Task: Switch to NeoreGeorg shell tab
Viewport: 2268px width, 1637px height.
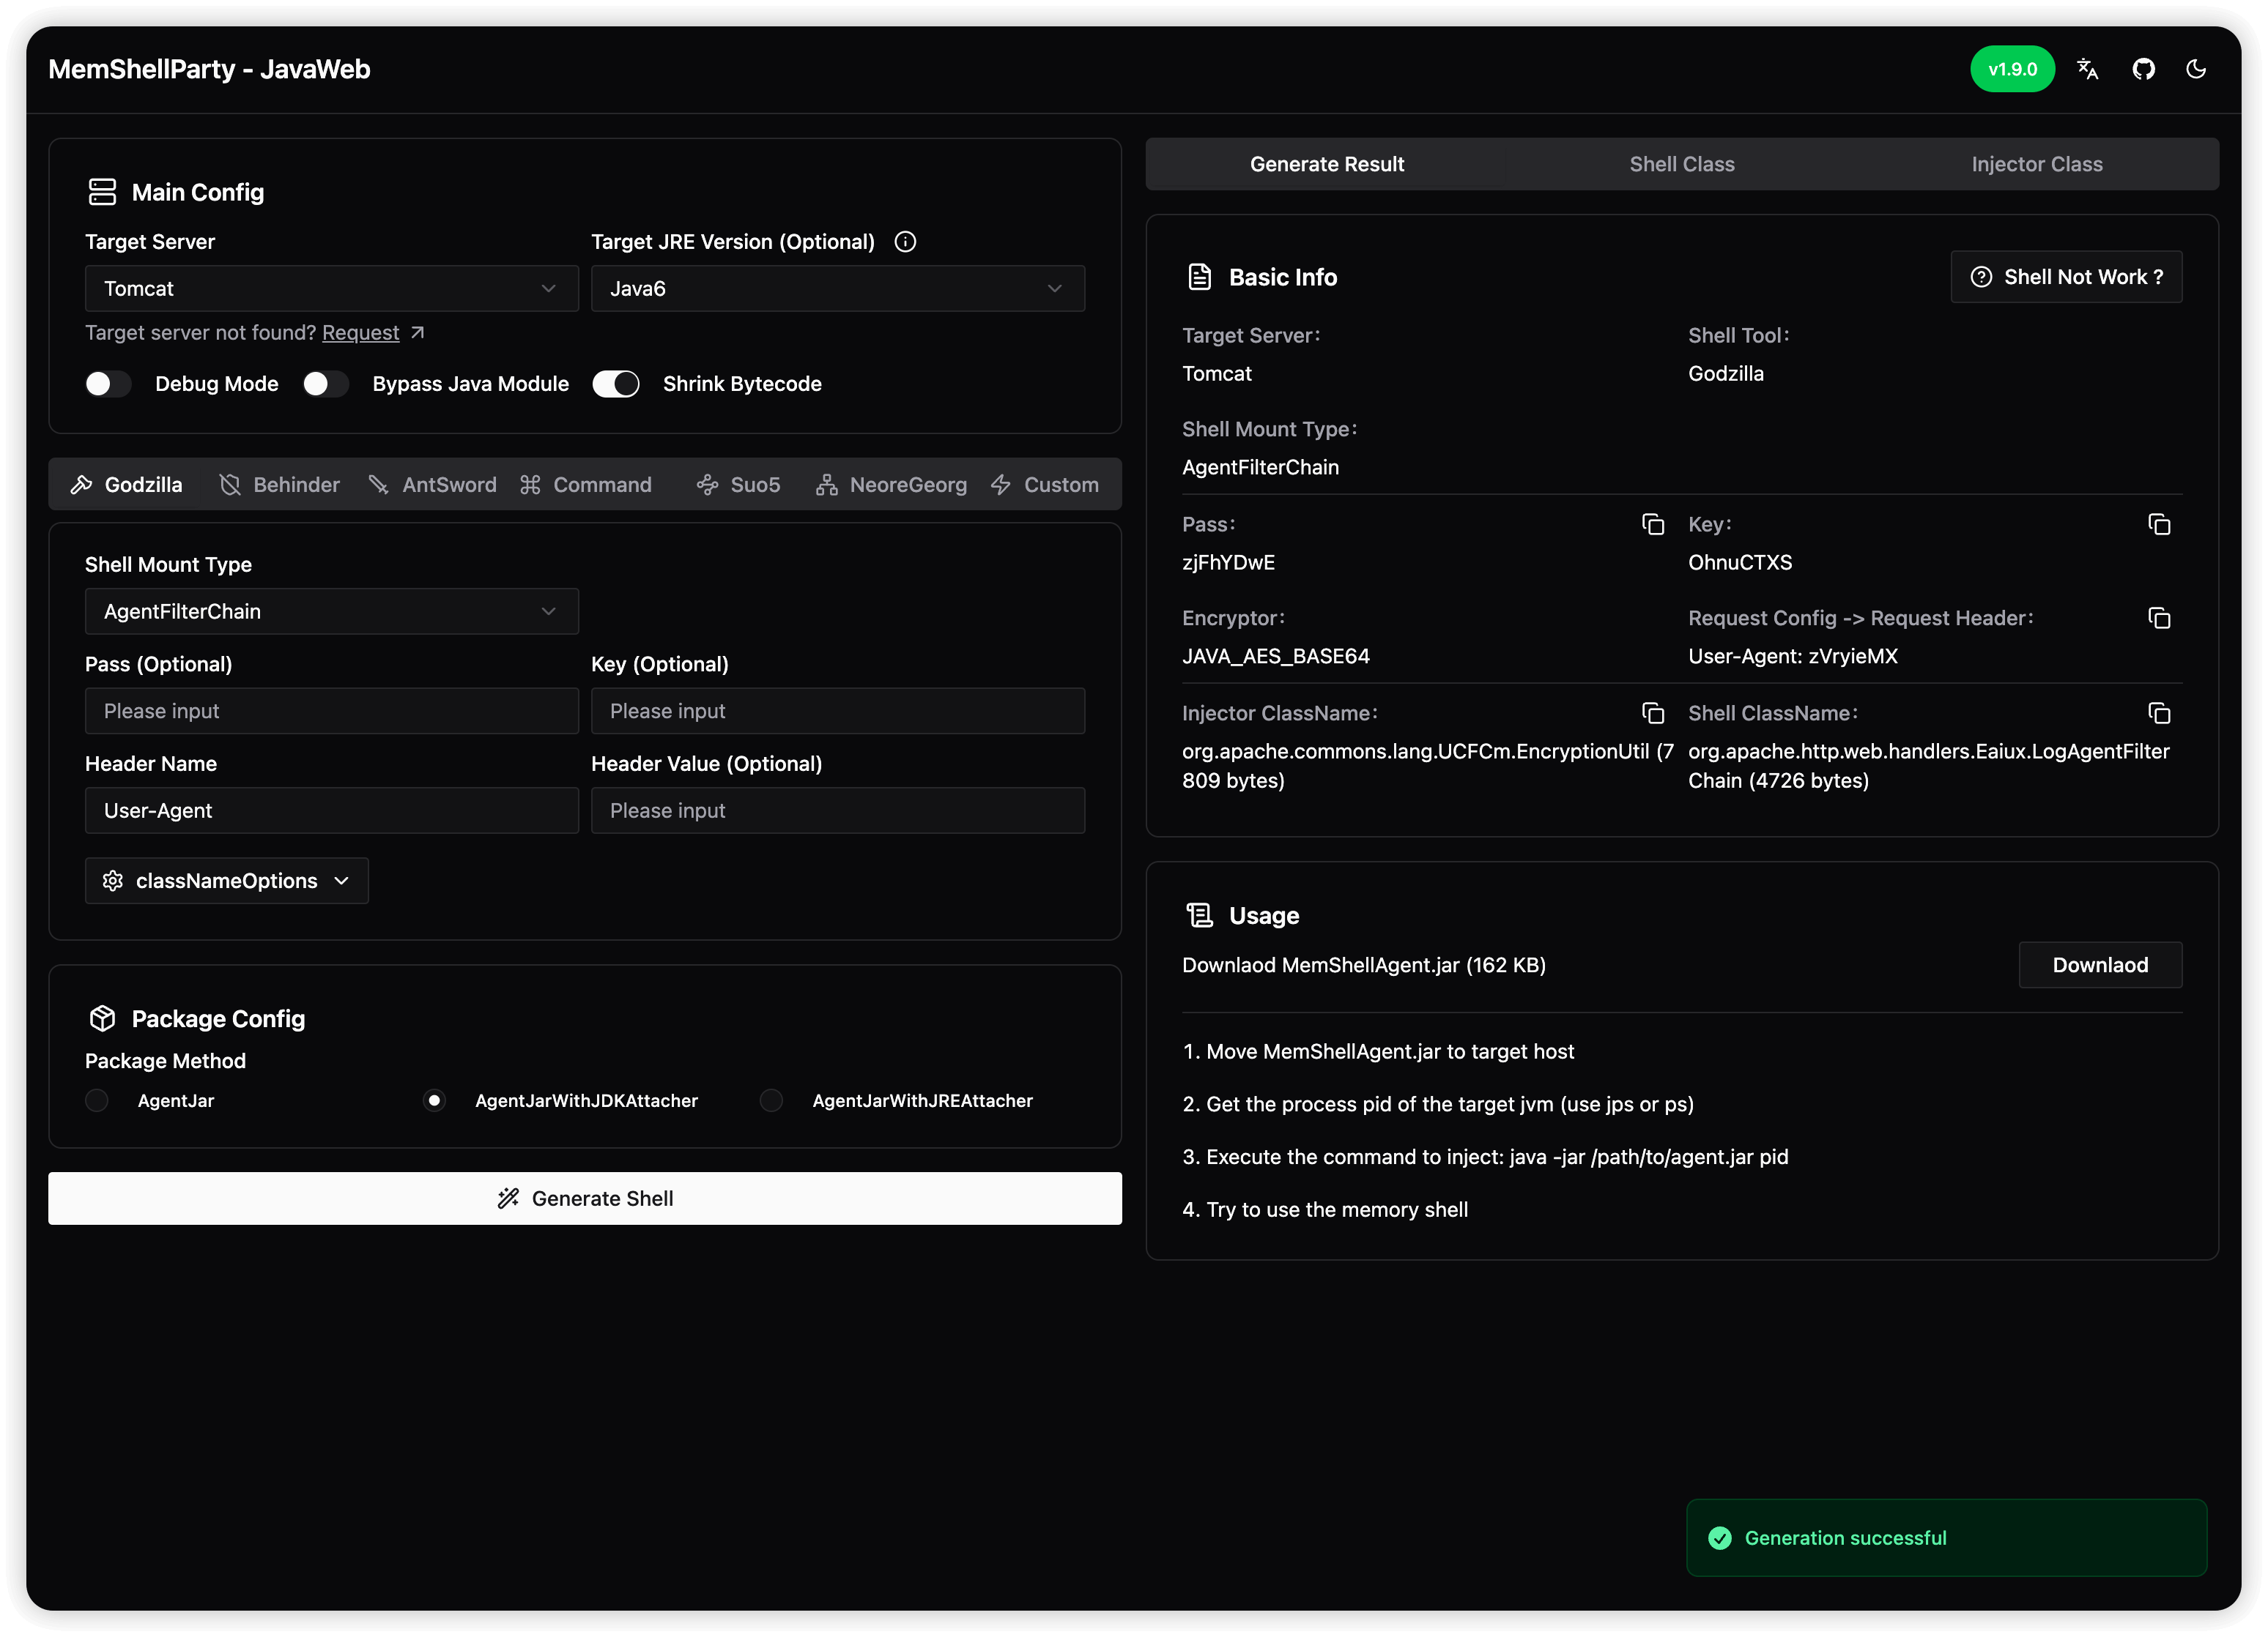Action: click(891, 485)
